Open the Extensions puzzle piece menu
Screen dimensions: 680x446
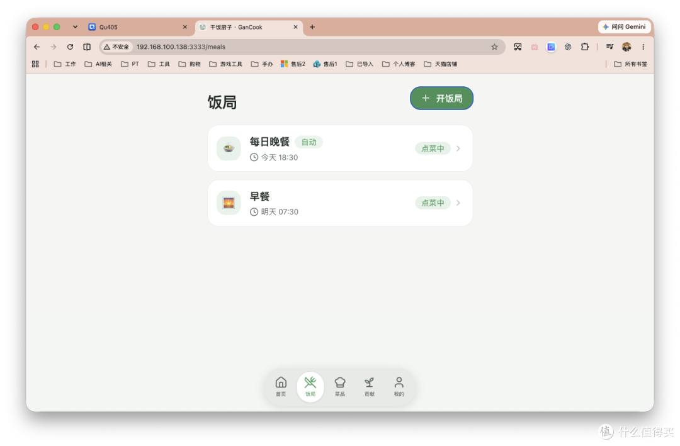coord(585,47)
